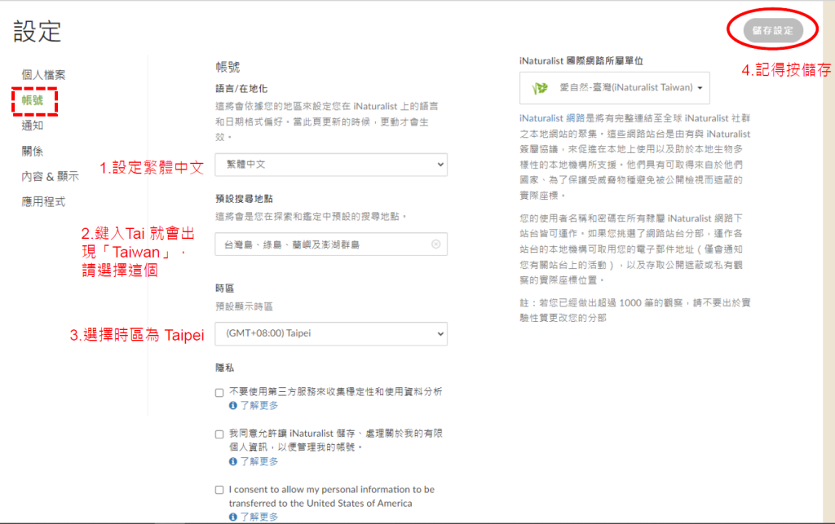Check consent for iNaturalist storing personal info

pos(219,434)
